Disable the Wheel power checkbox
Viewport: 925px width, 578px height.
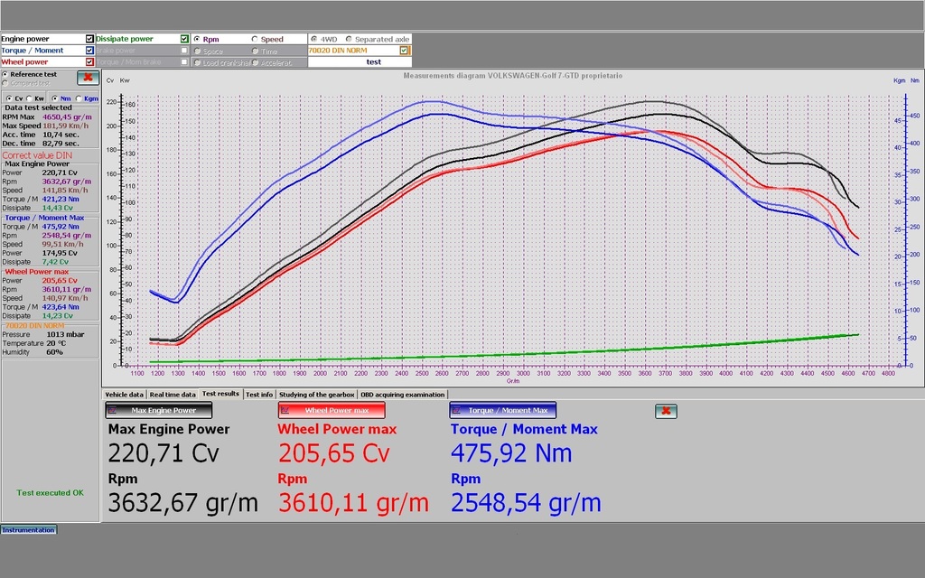(89, 62)
